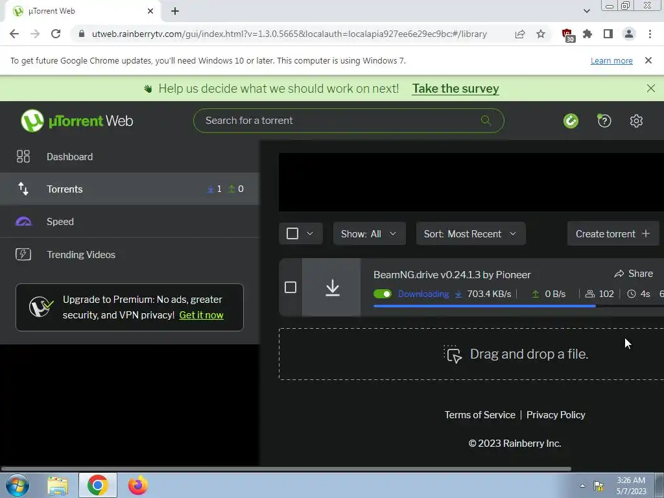Open the Dashboard menu item
This screenshot has height=498, width=664.
tap(130, 157)
